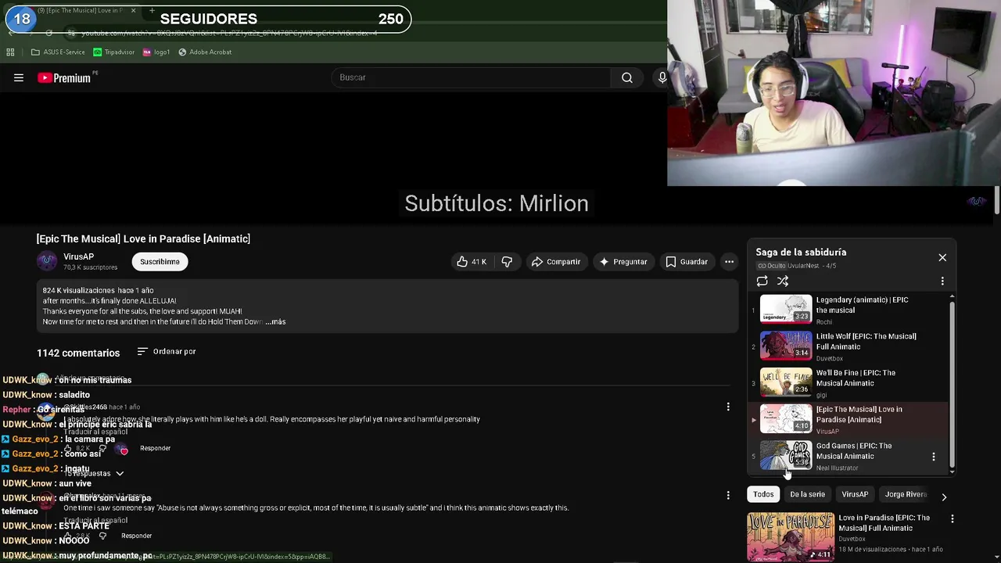The width and height of the screenshot is (1001, 563).
Task: Click 1142 comentarios count
Action: point(78,353)
